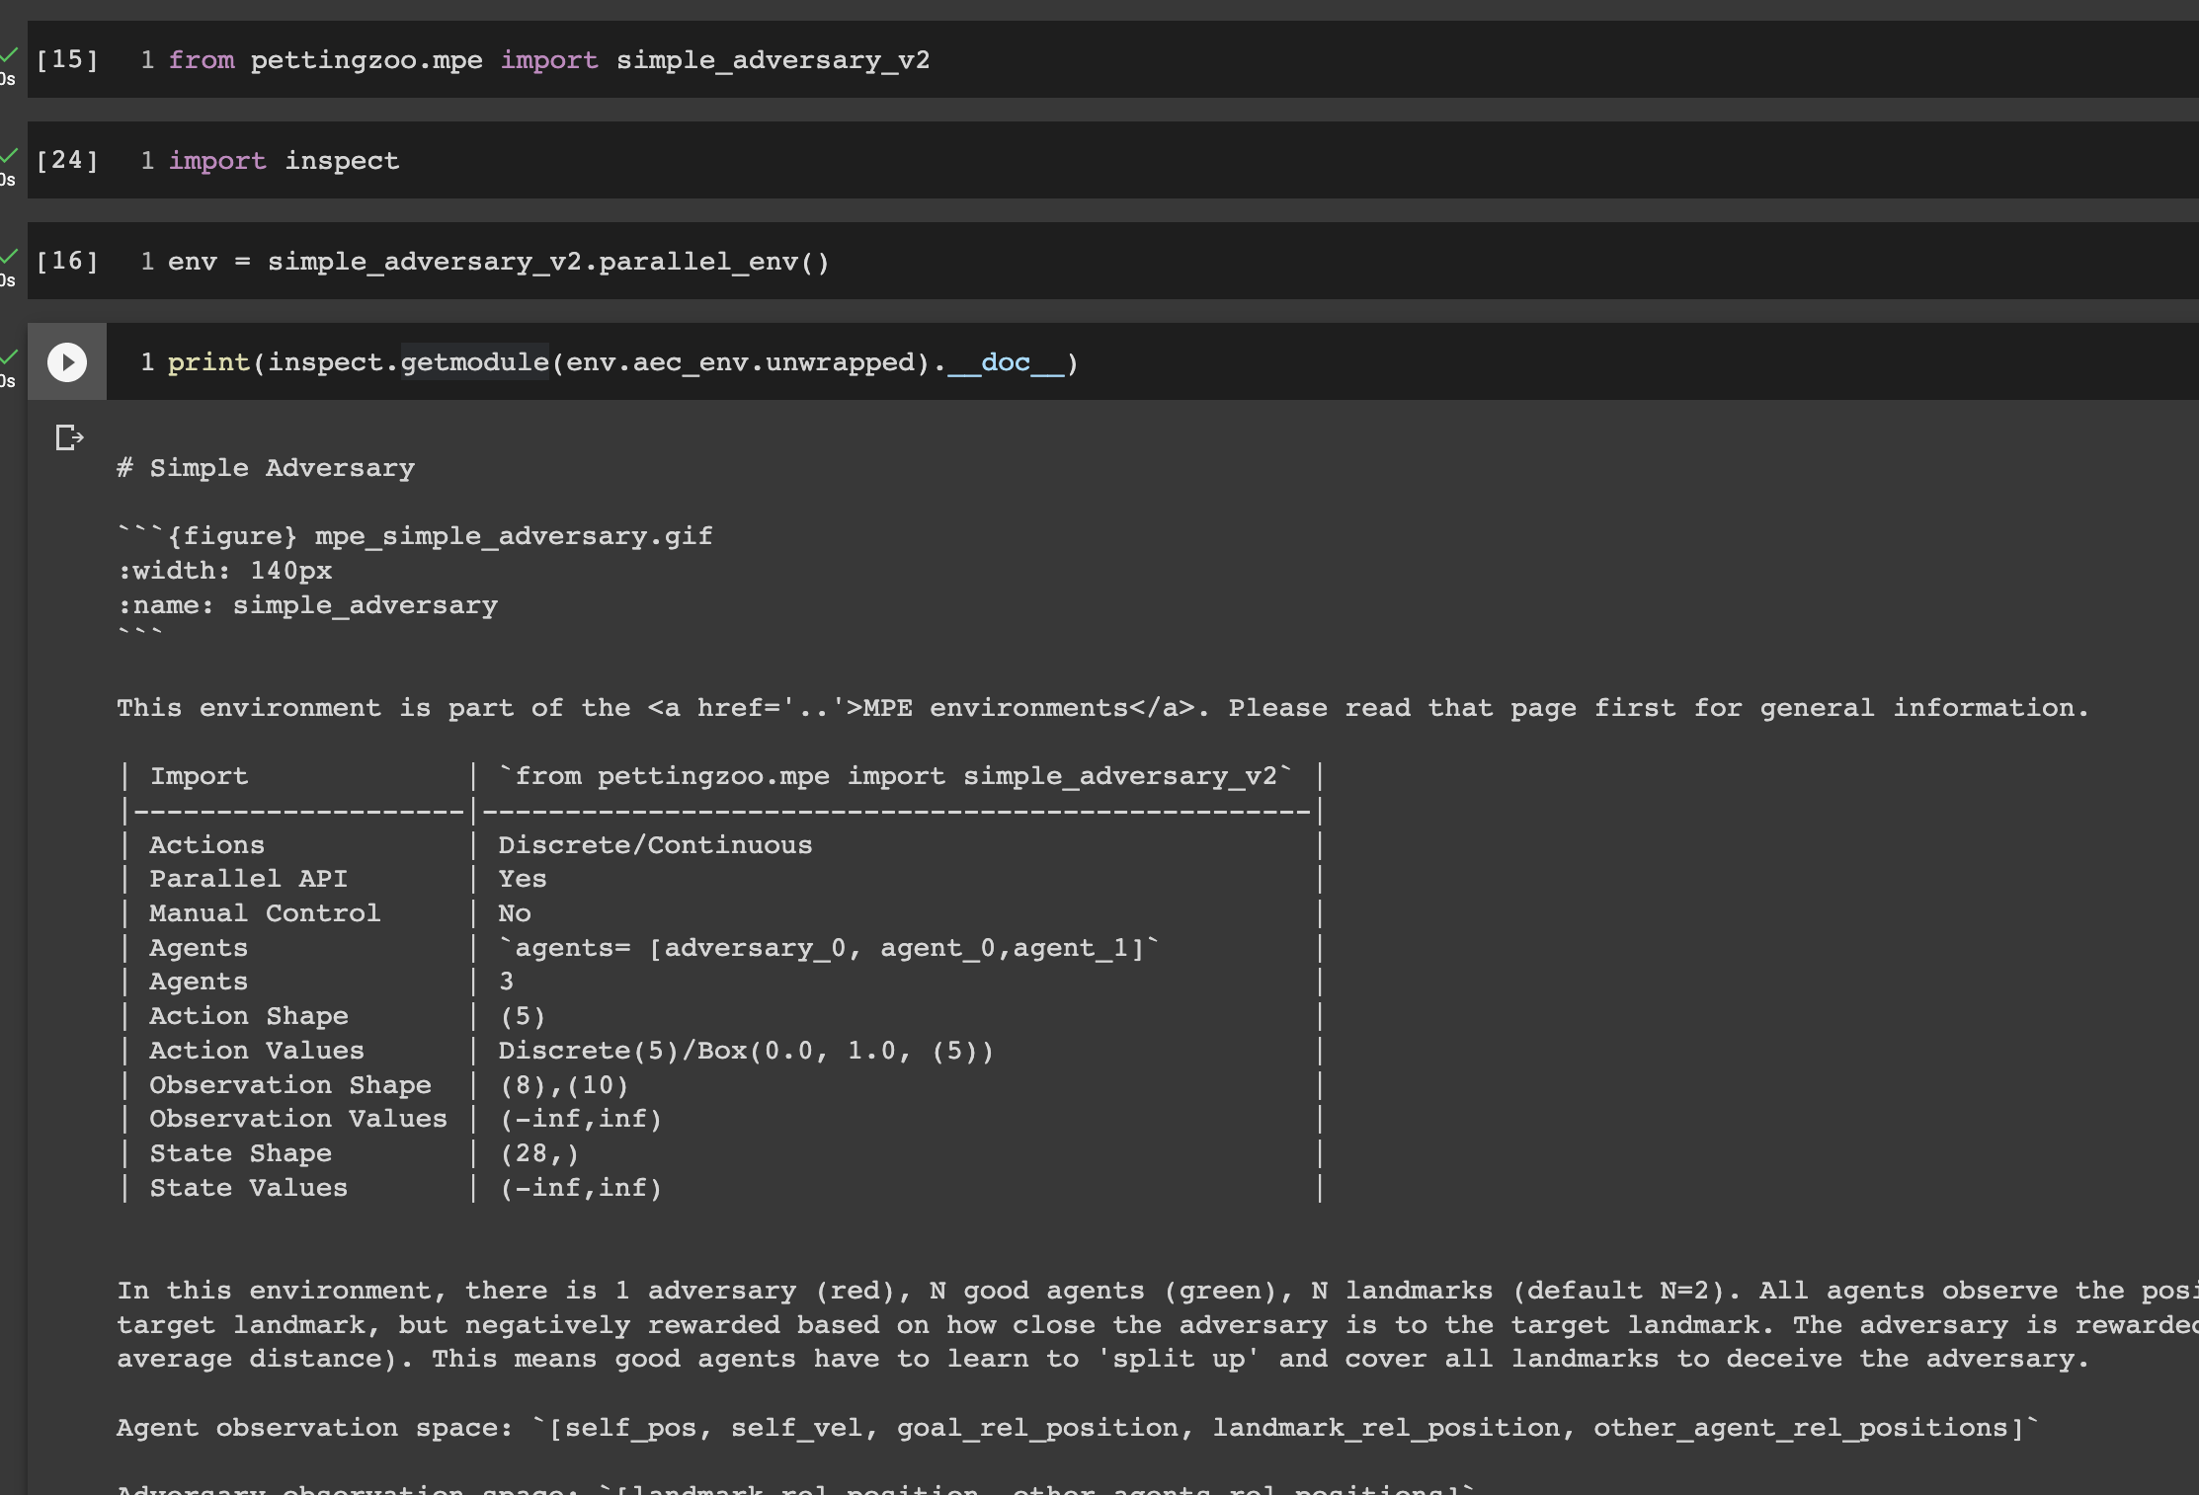Click the green checkmark beside cell [24]

coord(8,157)
